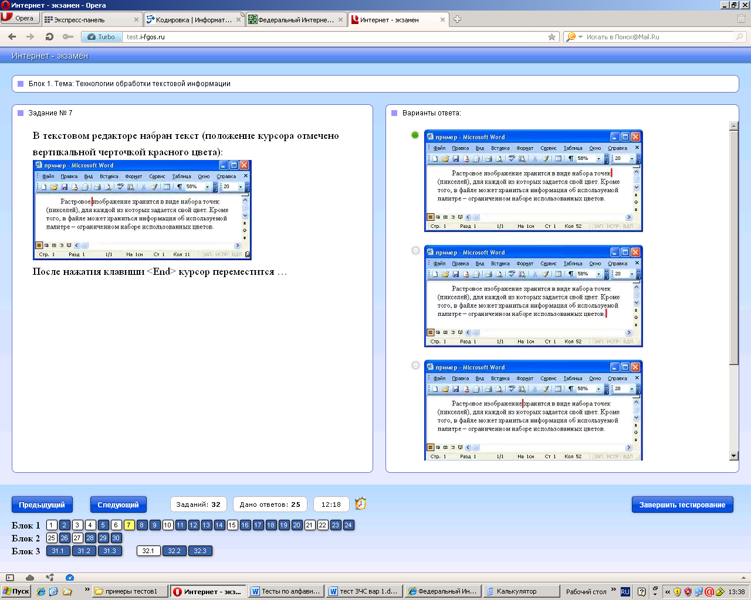Viewport: 751px width, 600px height.
Task: Select the Интернет - экзамен tab
Action: coord(398,19)
